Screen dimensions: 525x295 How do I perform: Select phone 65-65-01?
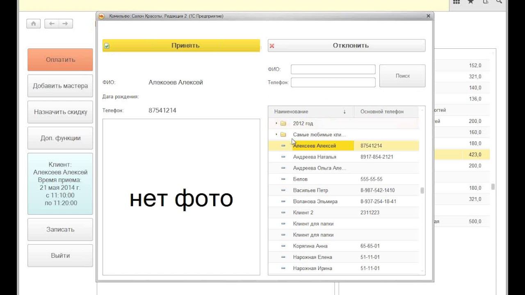[370, 246]
